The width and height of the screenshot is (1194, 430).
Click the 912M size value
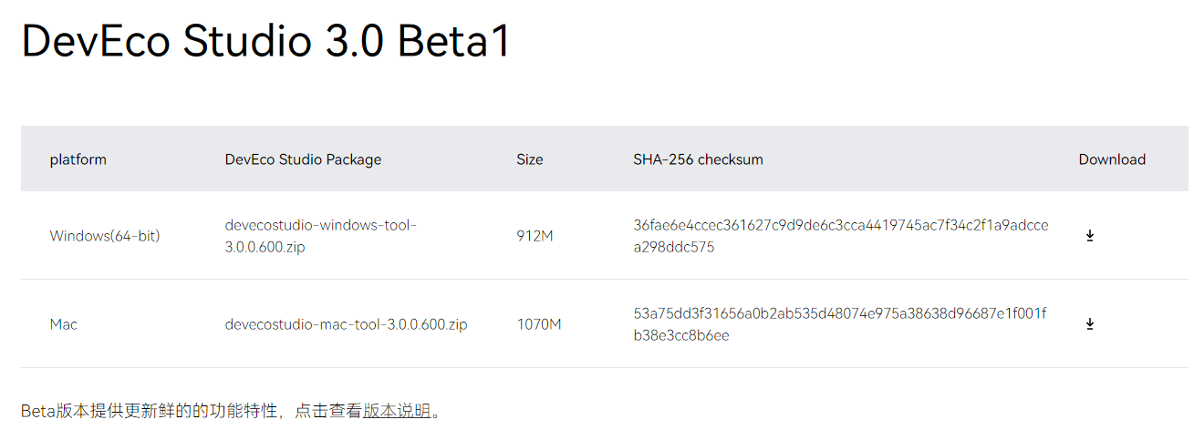pyautogui.click(x=535, y=236)
